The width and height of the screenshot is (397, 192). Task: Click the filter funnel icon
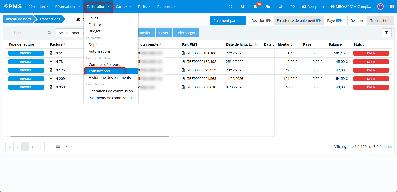tap(386, 33)
